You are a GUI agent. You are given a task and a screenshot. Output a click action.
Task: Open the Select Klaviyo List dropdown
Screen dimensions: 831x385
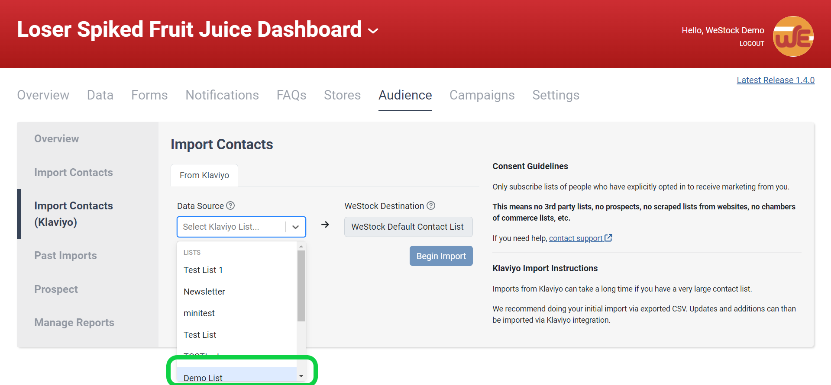pos(241,227)
